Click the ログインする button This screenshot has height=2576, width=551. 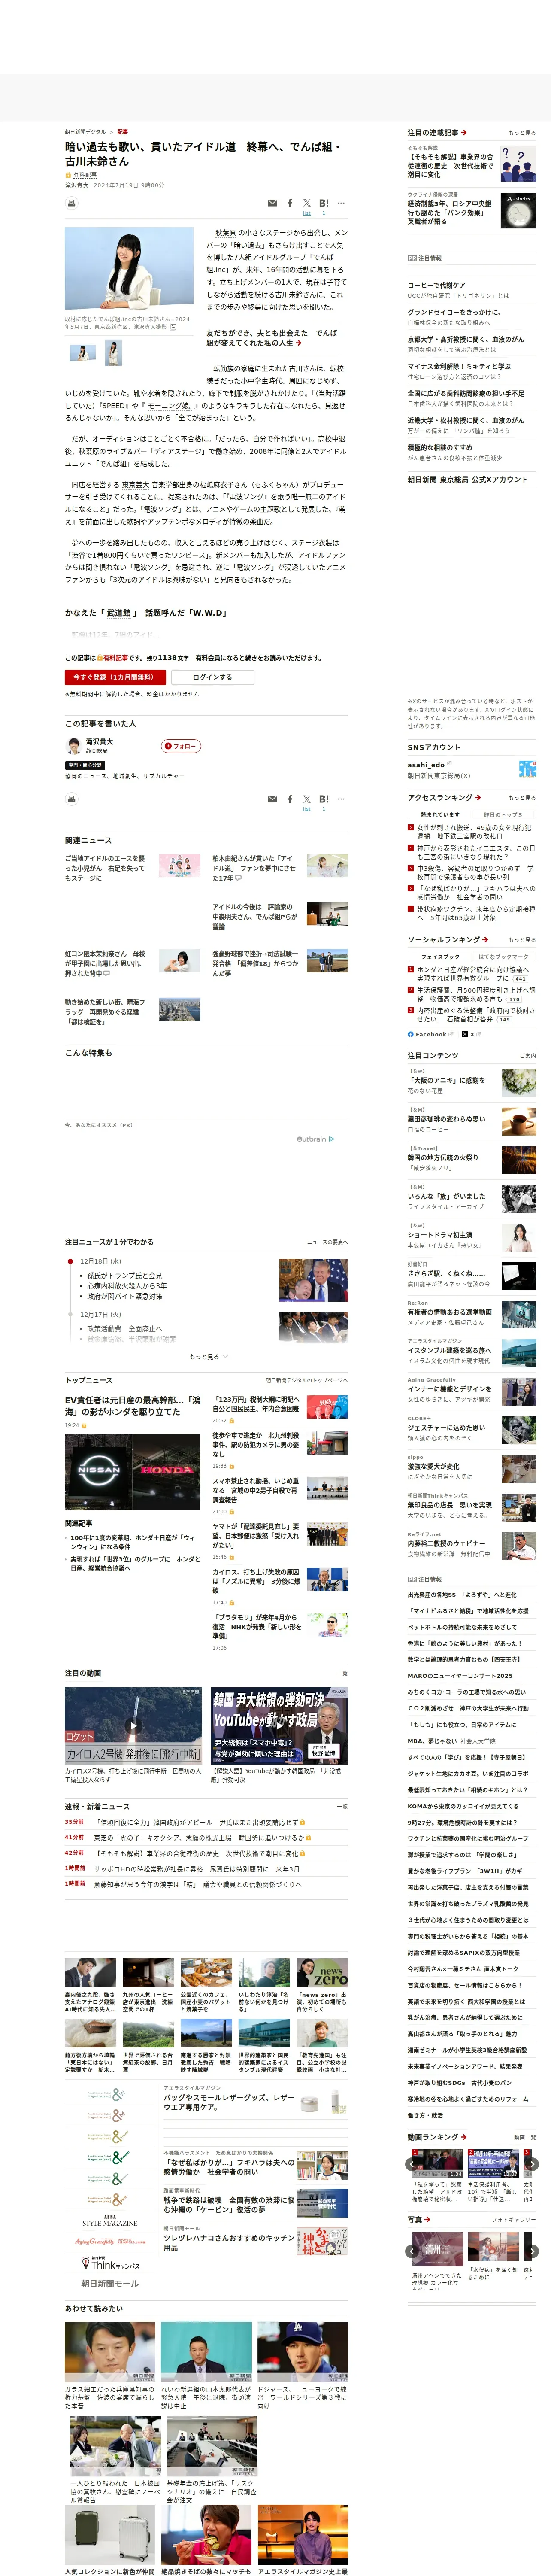tap(212, 677)
